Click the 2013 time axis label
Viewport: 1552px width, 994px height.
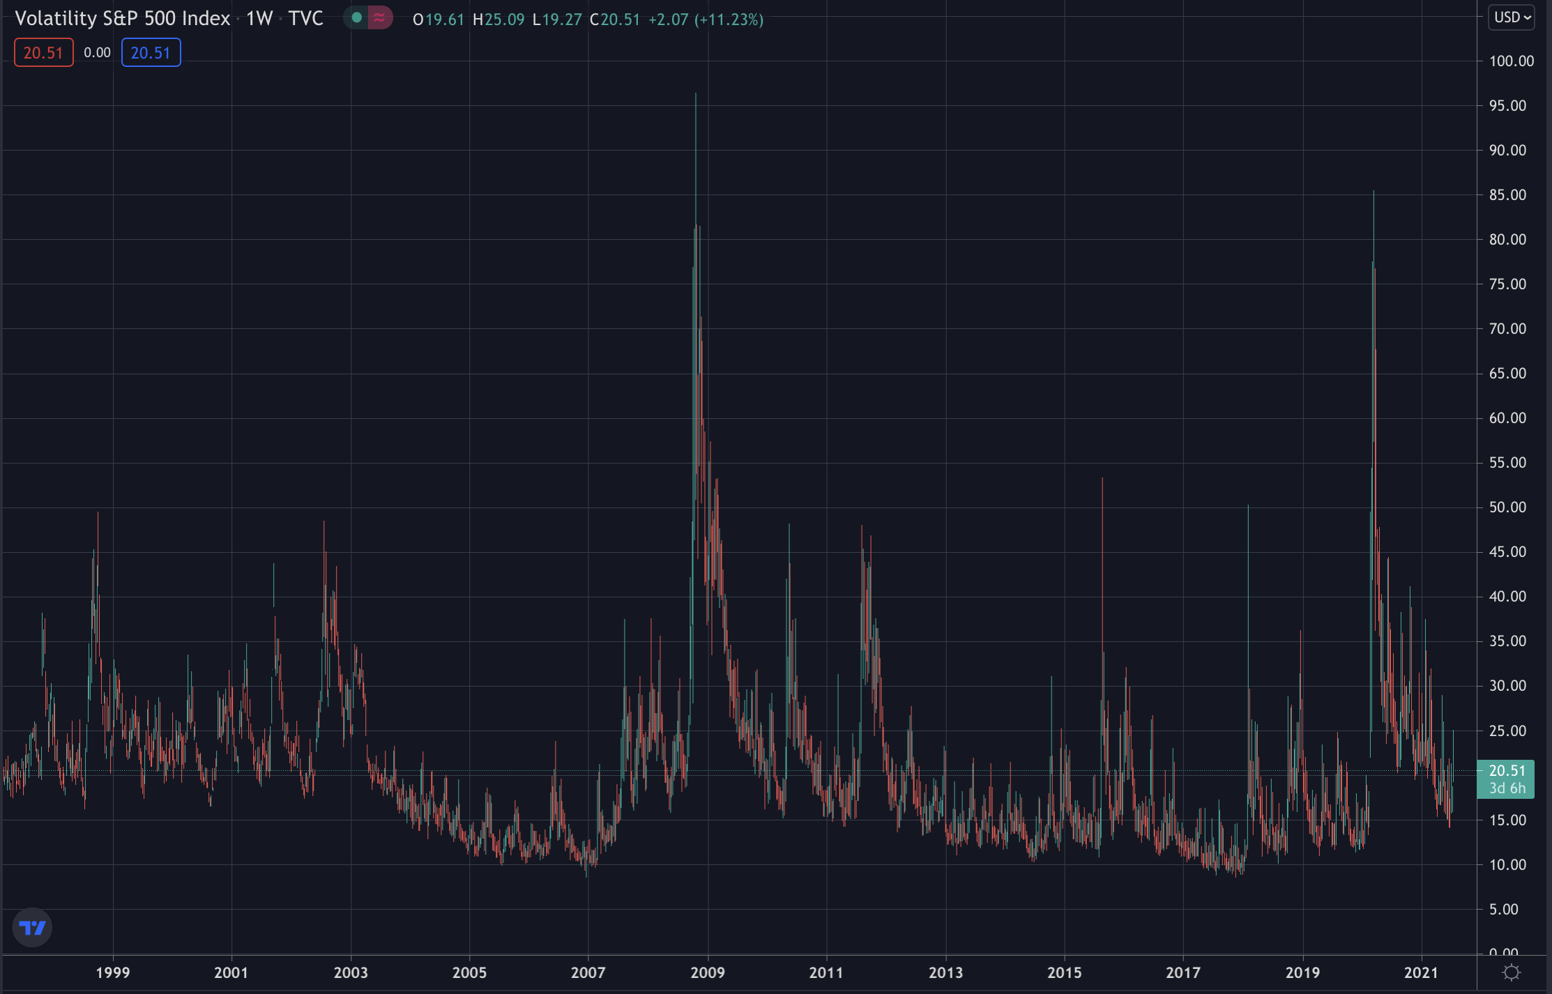[945, 972]
